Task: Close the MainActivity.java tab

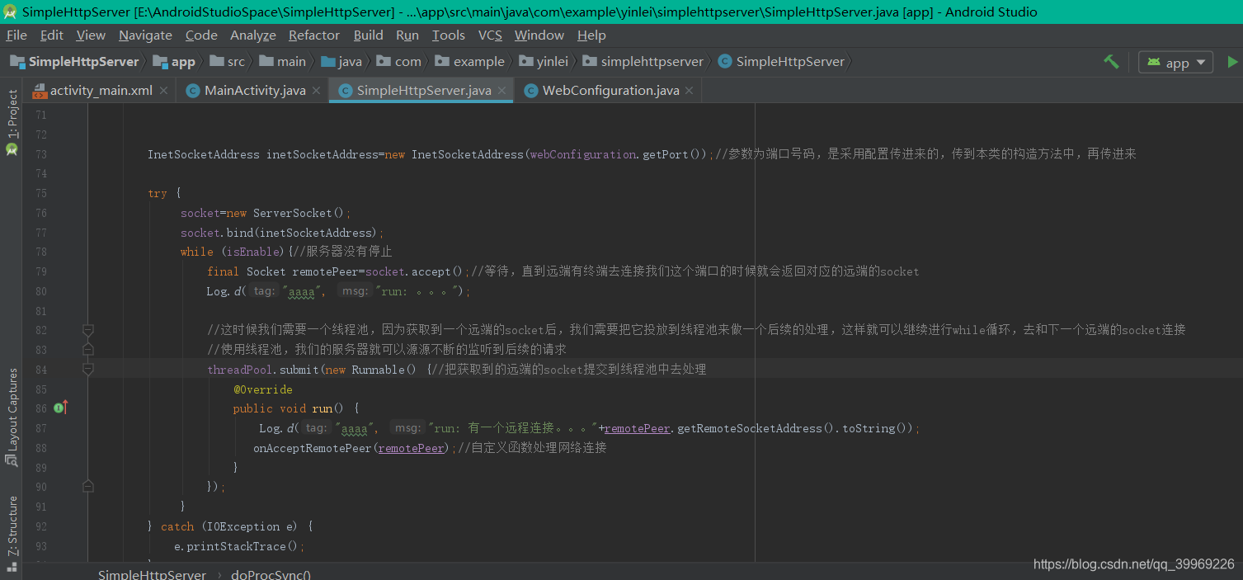Action: pyautogui.click(x=317, y=91)
